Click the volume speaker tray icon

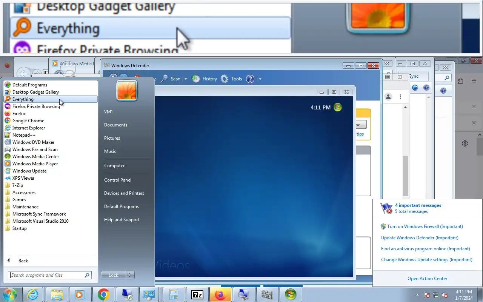[445, 295]
